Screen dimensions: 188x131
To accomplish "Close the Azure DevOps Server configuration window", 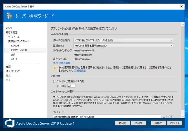I will 182,6.
